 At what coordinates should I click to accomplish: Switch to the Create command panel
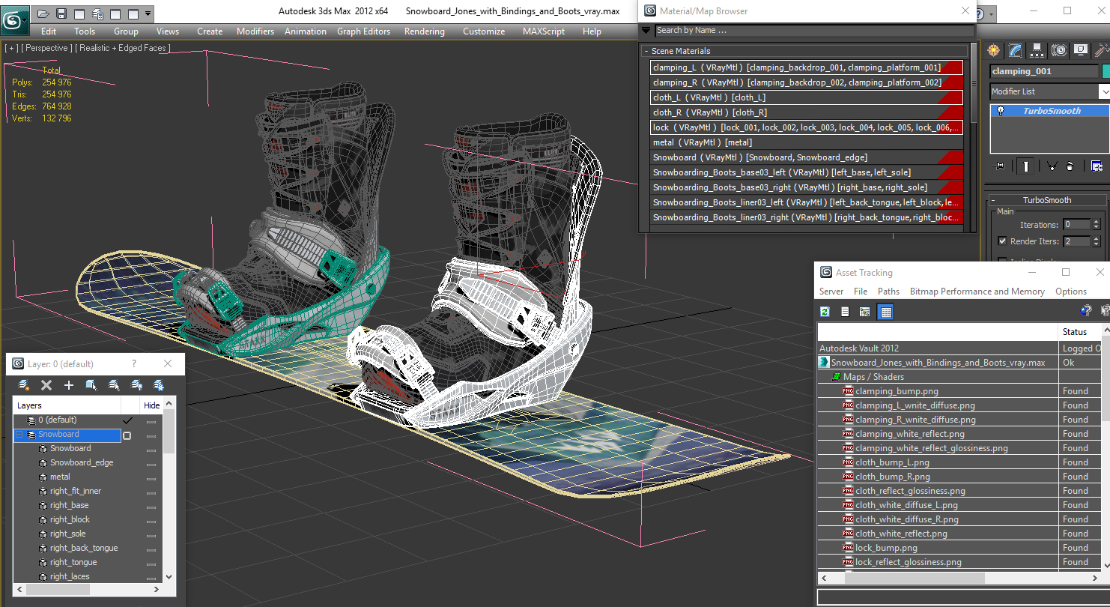click(x=993, y=50)
